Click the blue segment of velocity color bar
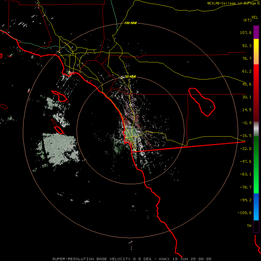This screenshot has height=261, width=261. (256, 207)
